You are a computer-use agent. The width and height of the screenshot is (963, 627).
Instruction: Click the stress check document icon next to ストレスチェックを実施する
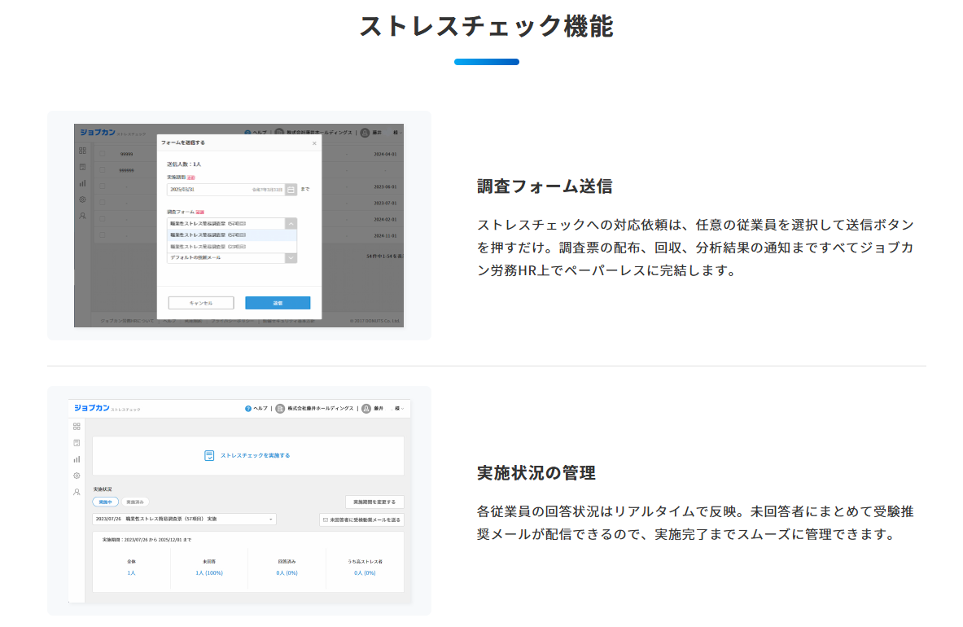pyautogui.click(x=209, y=455)
